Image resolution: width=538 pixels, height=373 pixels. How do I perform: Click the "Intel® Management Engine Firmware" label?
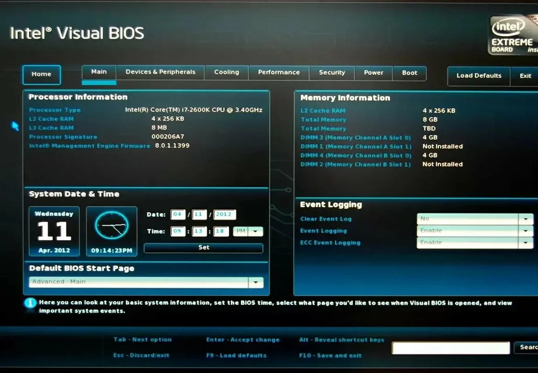(x=90, y=146)
